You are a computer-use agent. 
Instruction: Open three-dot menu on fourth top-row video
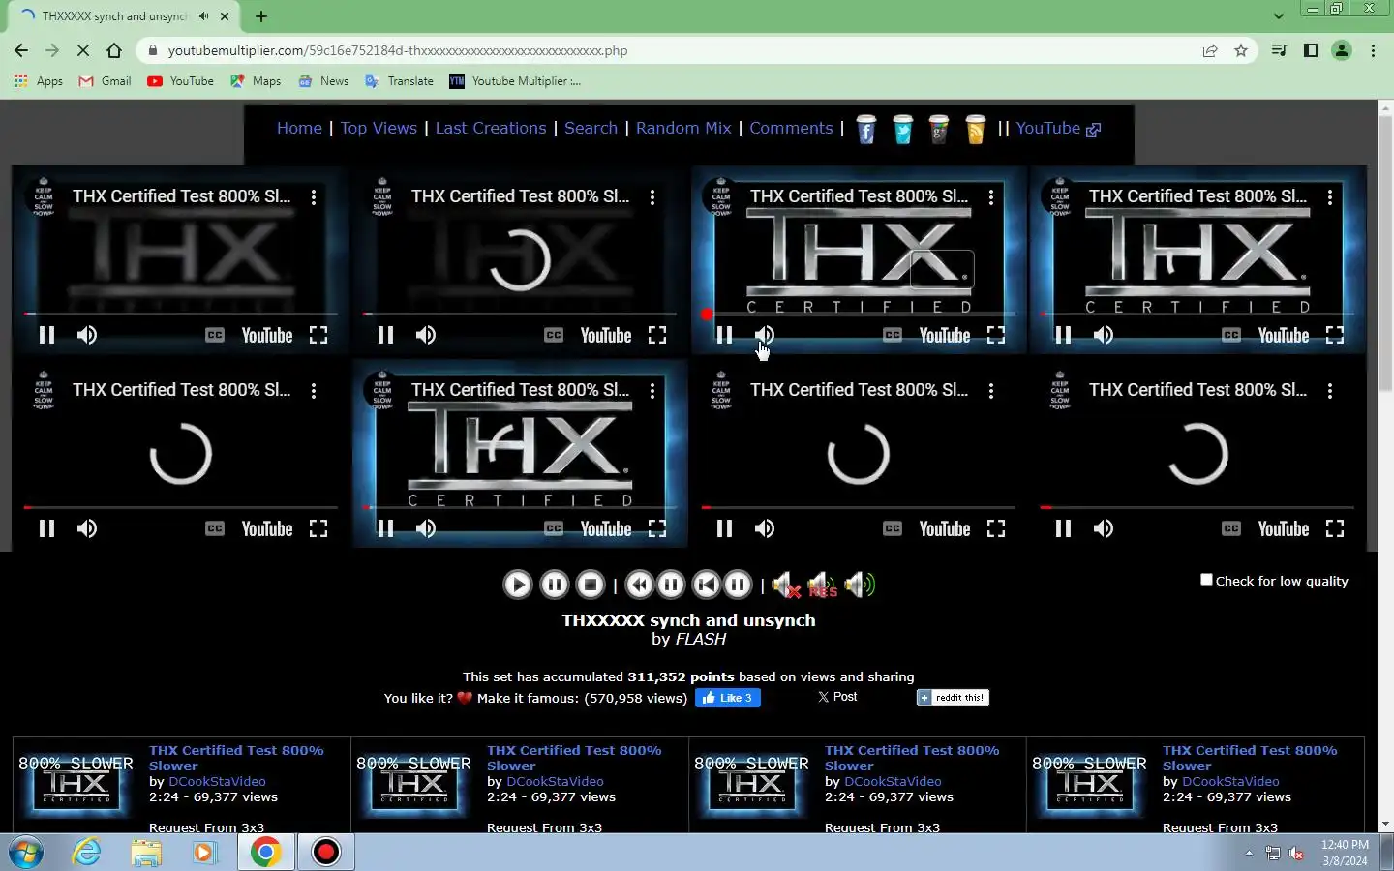coord(1330,196)
